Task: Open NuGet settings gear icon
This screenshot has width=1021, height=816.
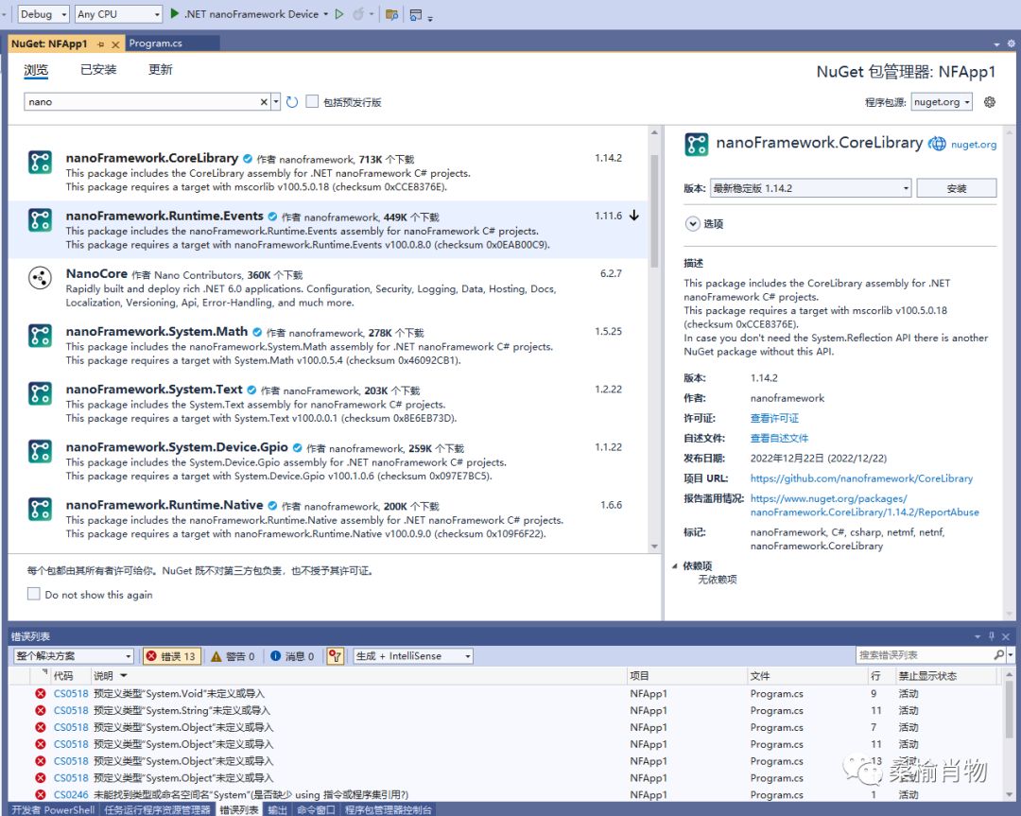Action: [x=990, y=102]
